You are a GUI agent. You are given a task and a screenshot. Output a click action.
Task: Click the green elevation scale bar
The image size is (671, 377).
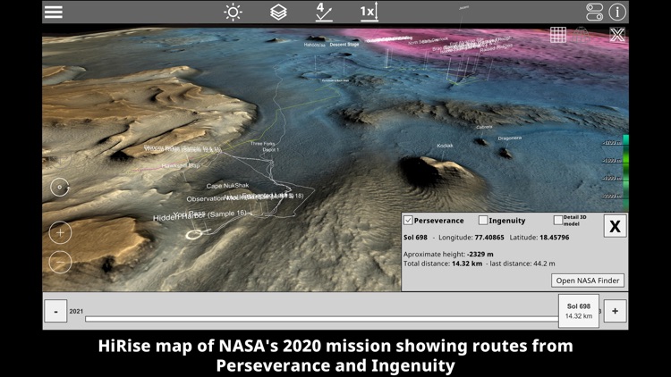[625, 172]
